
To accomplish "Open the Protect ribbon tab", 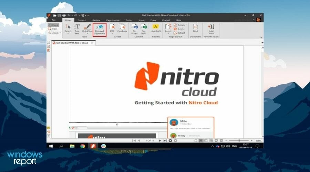I will (x=166, y=20).
